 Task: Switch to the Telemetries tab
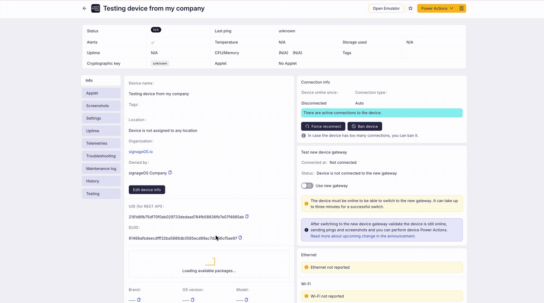click(101, 143)
